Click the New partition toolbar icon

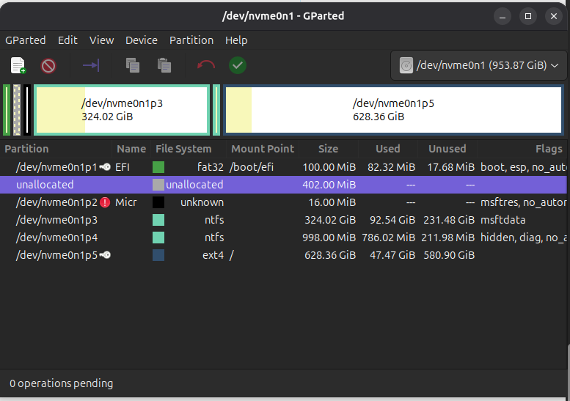(x=18, y=66)
